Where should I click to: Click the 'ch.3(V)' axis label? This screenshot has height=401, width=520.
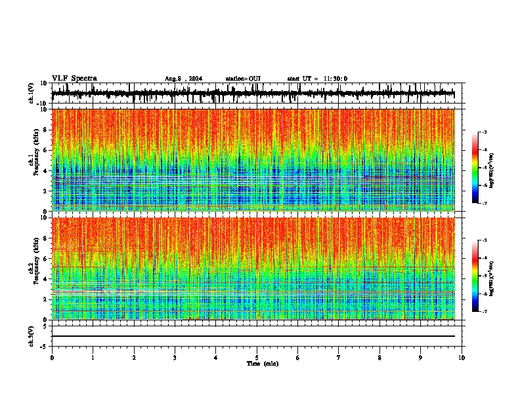tap(32, 336)
